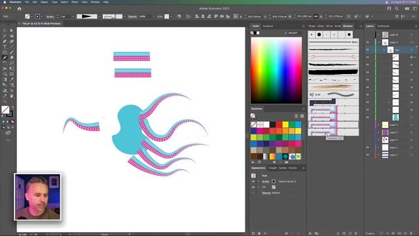Show hidden Layer 3 visibility box
This screenshot has width=419, height=236.
368,125
